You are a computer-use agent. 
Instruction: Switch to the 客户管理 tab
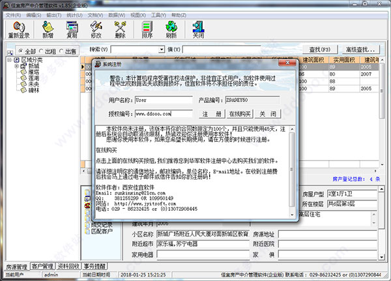(x=42, y=266)
